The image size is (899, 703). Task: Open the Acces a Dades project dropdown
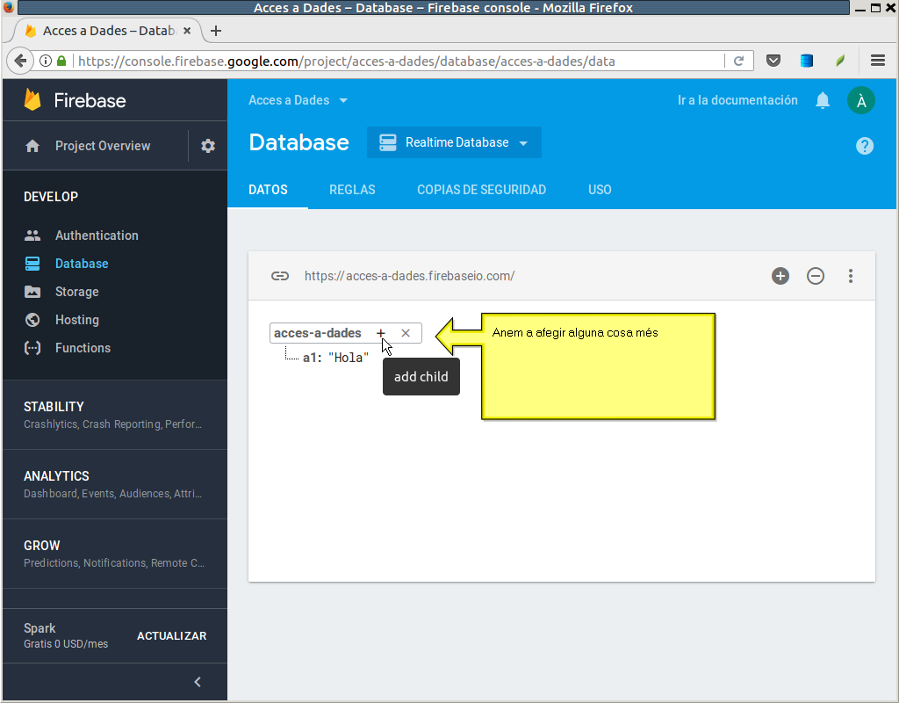298,100
